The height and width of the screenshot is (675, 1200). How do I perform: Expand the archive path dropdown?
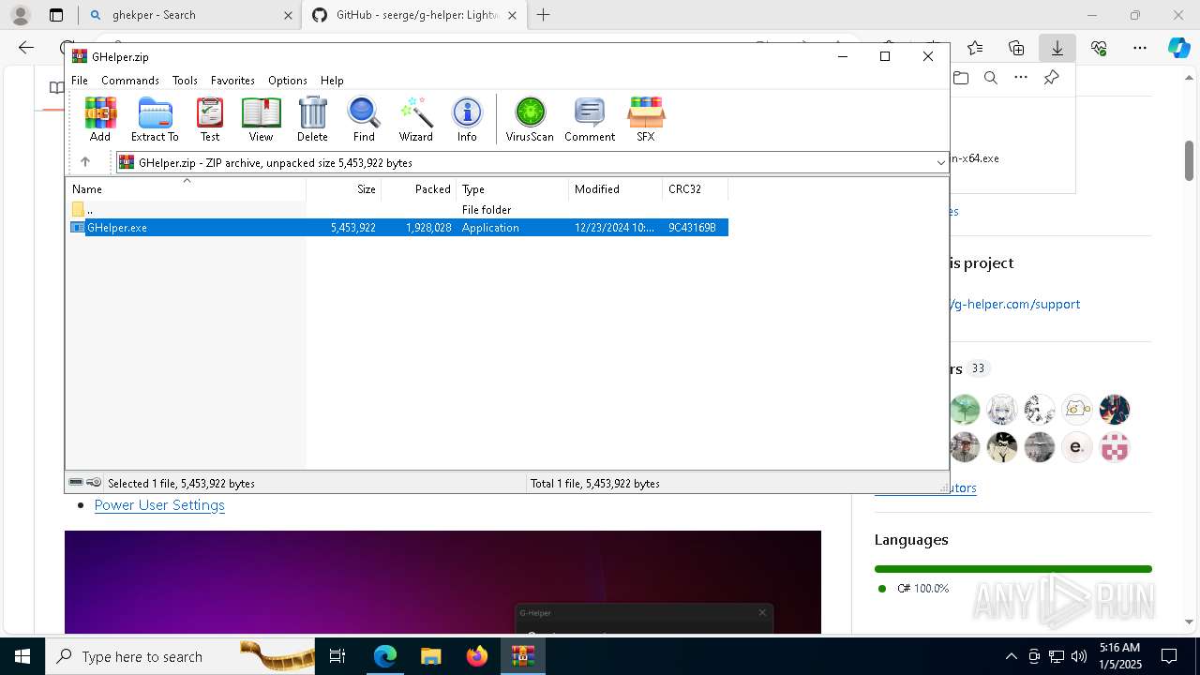tap(940, 163)
